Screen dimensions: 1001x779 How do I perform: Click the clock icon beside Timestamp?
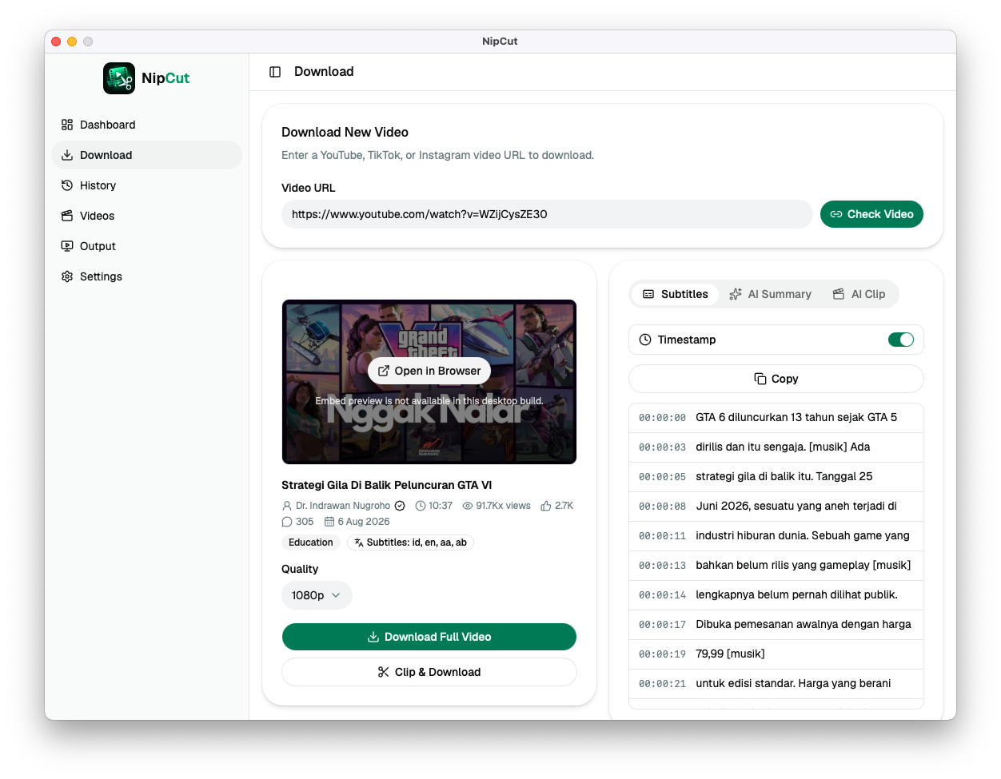[645, 340]
